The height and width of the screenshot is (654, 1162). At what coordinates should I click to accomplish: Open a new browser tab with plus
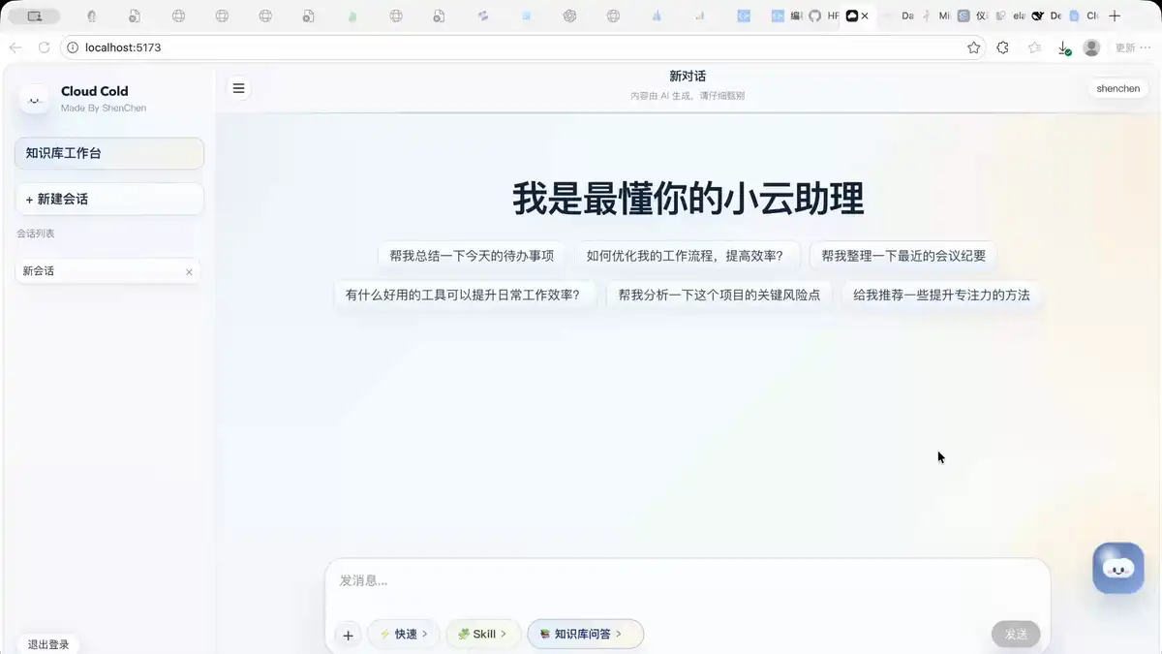click(x=1115, y=16)
